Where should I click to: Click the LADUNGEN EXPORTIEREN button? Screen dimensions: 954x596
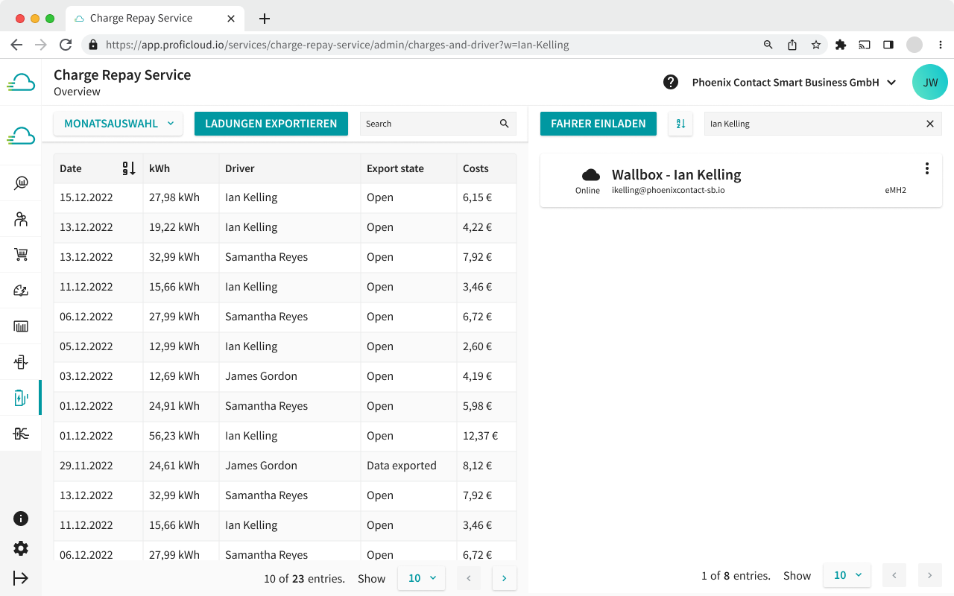[x=271, y=124]
